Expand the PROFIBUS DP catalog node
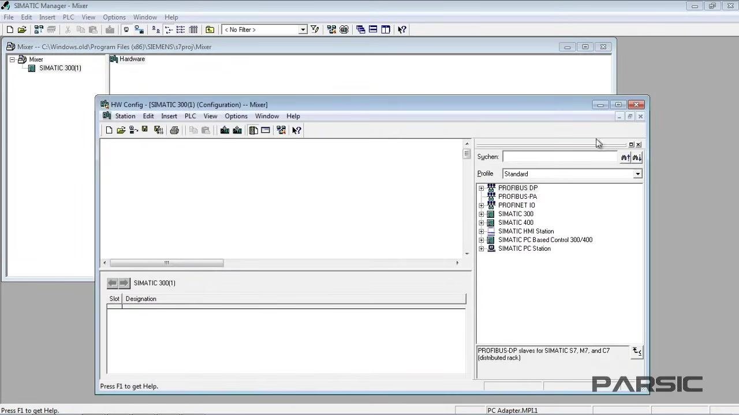 [x=482, y=188]
